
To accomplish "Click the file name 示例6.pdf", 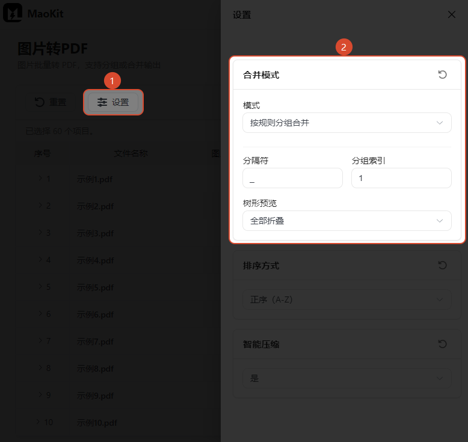I will tap(95, 315).
